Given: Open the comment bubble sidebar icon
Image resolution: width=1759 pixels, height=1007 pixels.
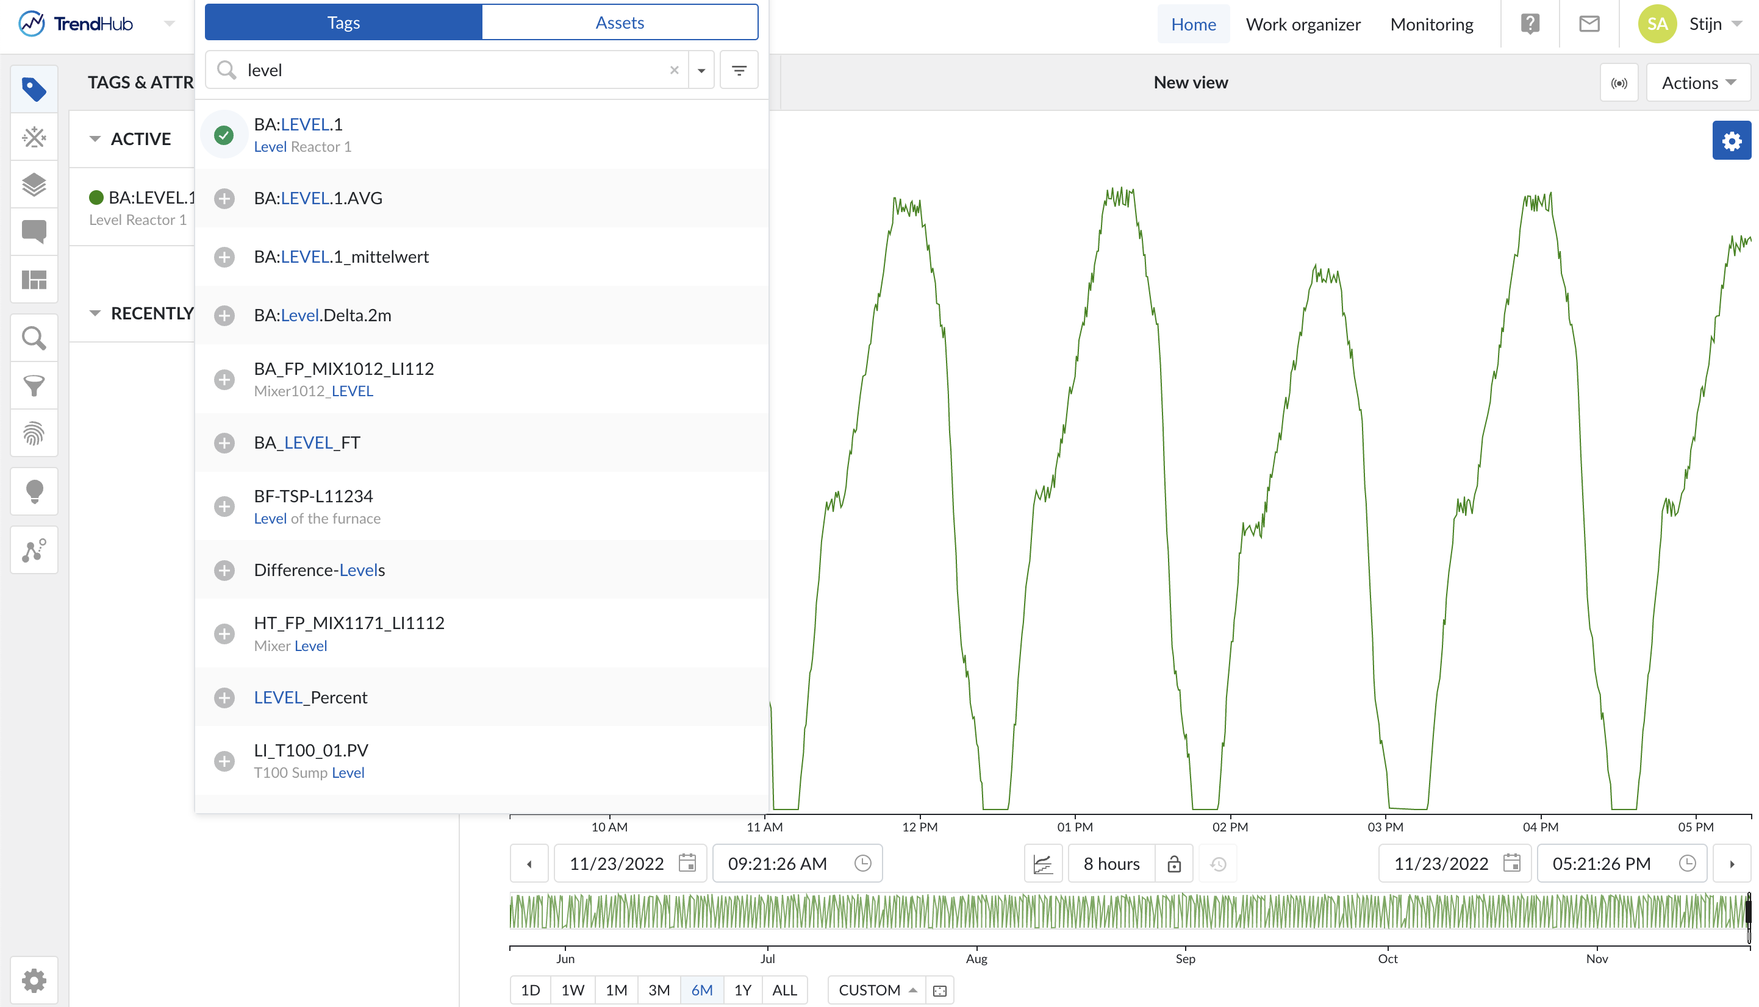Looking at the screenshot, I should 34,231.
